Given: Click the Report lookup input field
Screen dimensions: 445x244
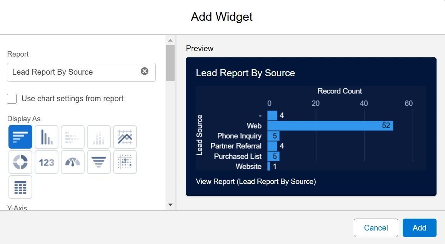Looking at the screenshot, I should pos(73,72).
